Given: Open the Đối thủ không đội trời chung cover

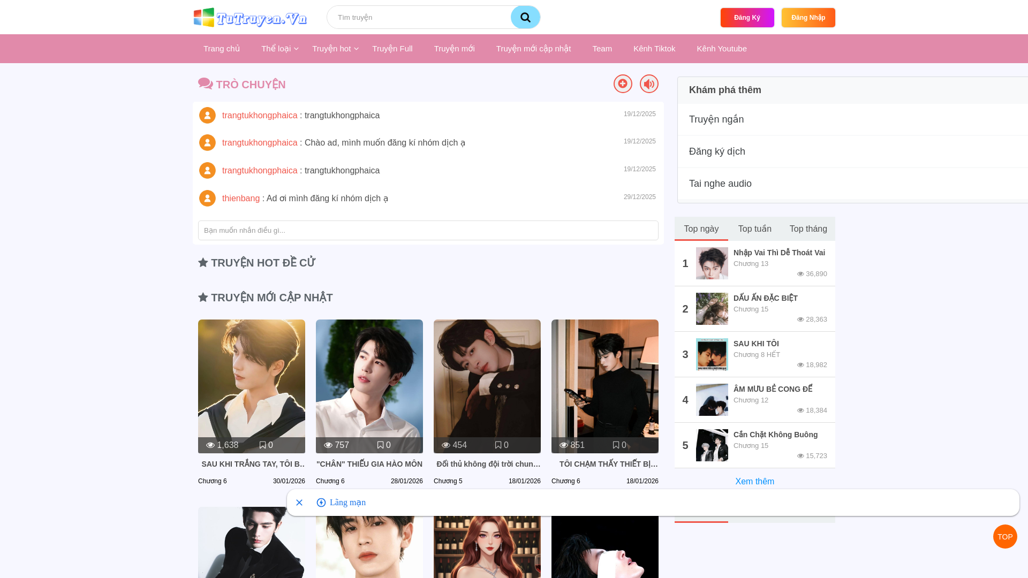Looking at the screenshot, I should 487,386.
